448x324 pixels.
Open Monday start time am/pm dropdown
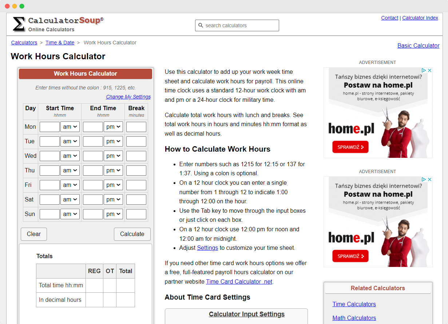pyautogui.click(x=70, y=127)
